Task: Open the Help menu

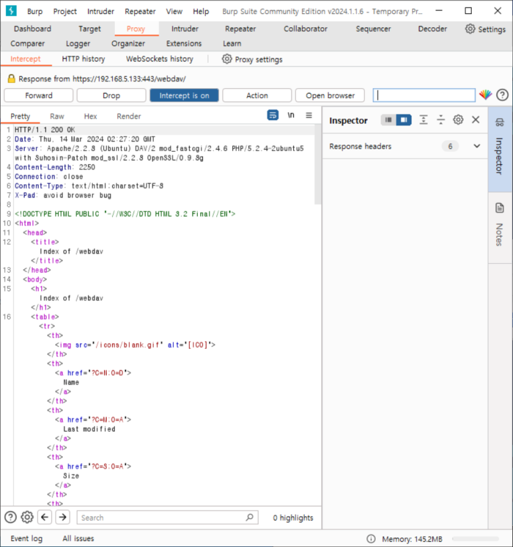Action: click(x=201, y=11)
